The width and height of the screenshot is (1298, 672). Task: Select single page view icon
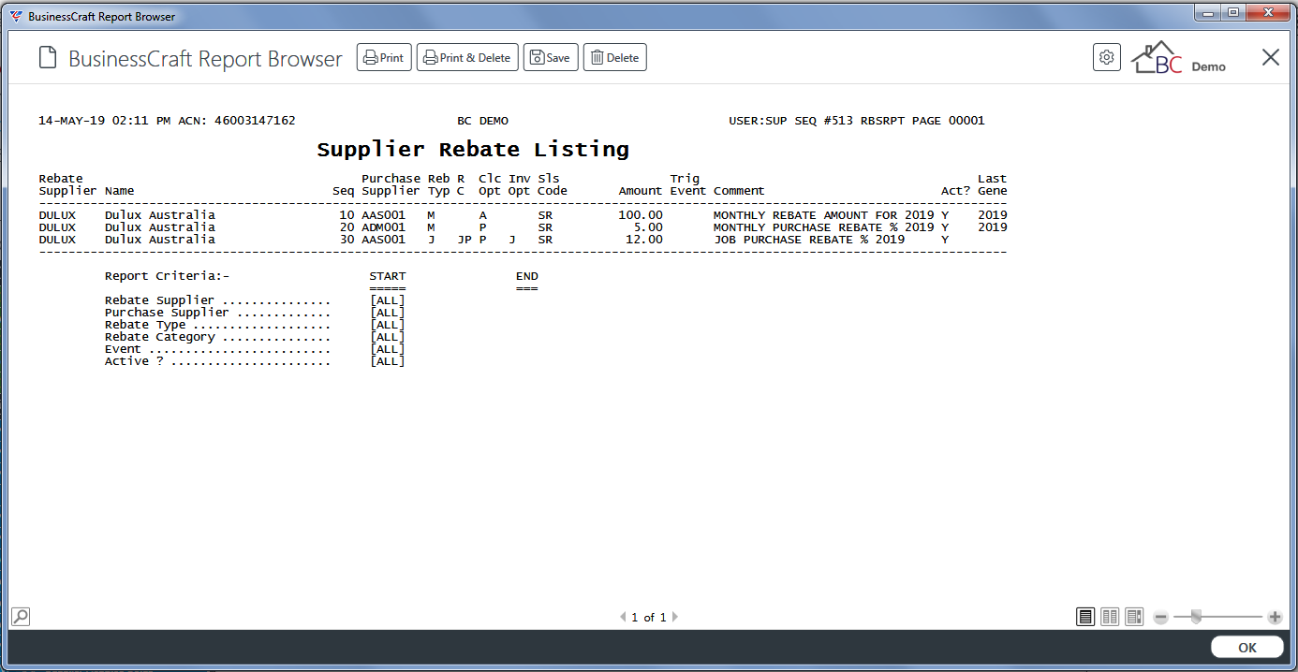1085,617
